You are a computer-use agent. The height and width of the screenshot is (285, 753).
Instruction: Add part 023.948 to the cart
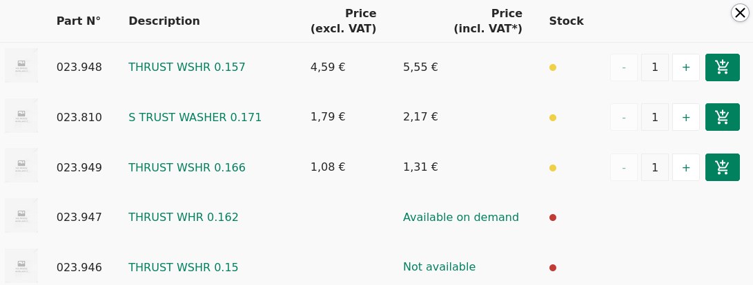tap(722, 67)
